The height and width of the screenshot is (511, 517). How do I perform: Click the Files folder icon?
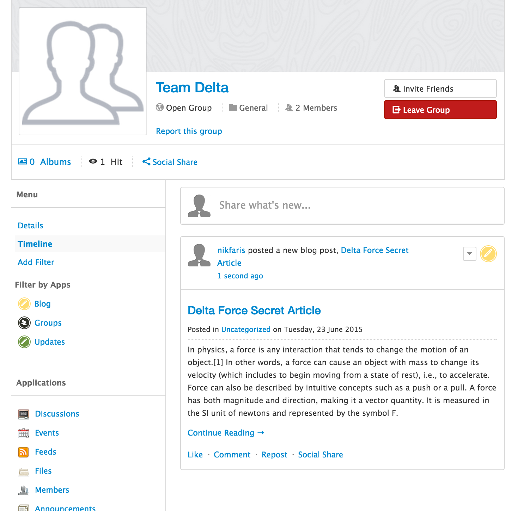point(24,472)
